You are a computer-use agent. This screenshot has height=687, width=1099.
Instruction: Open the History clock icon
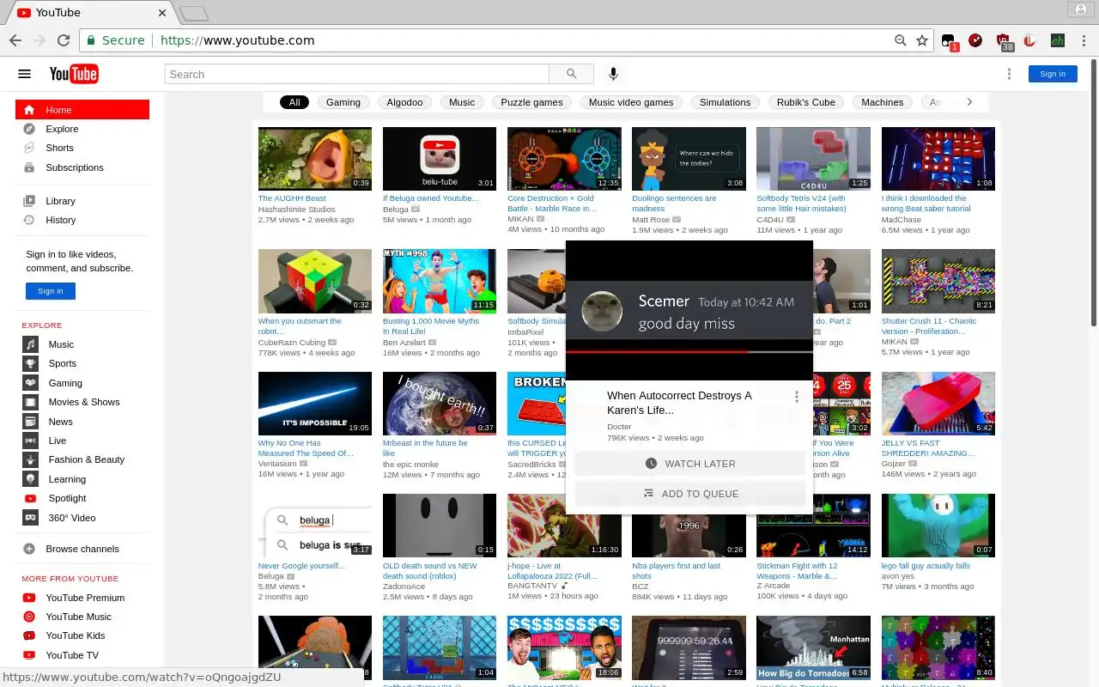pos(29,220)
